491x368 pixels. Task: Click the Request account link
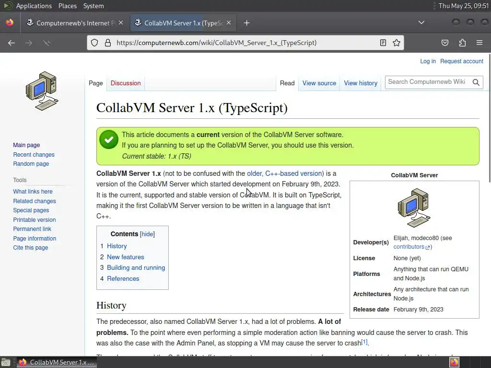tap(462, 61)
